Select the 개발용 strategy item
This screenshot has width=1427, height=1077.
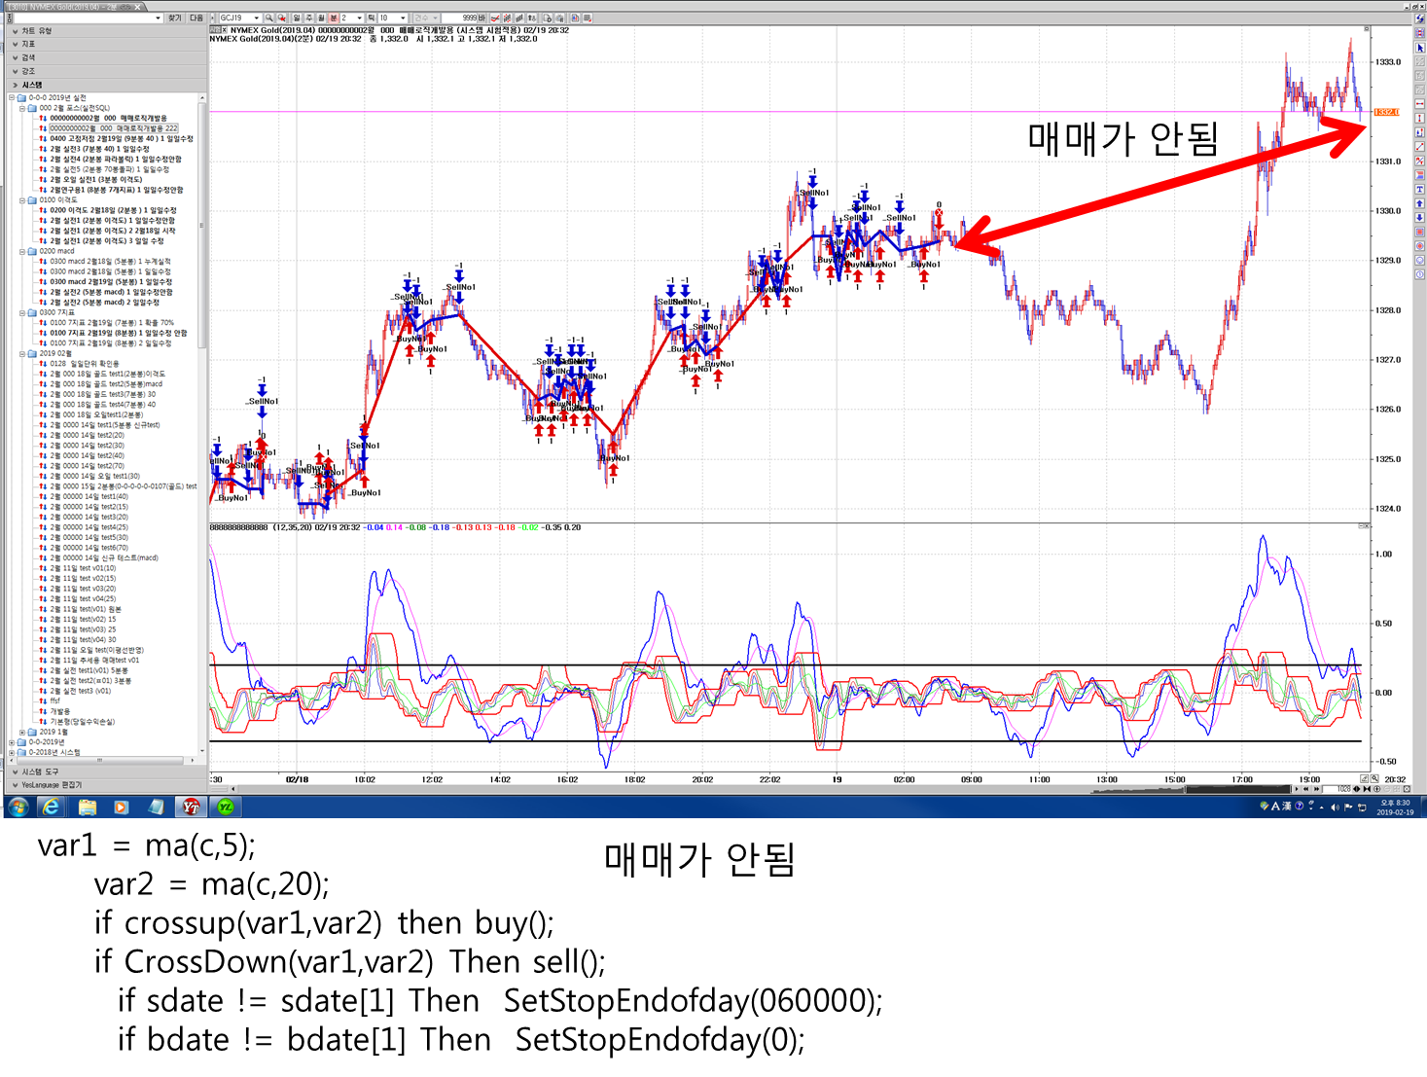60,711
